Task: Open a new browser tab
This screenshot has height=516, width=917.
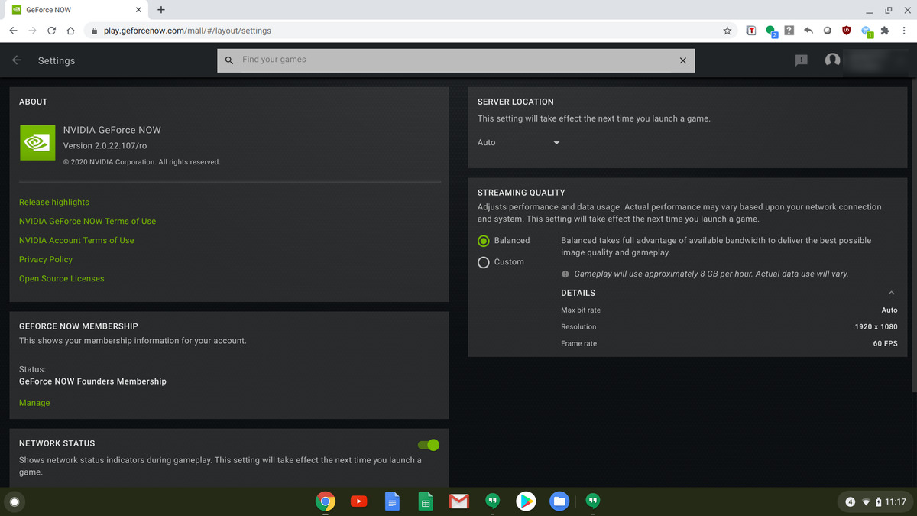Action: click(160, 10)
